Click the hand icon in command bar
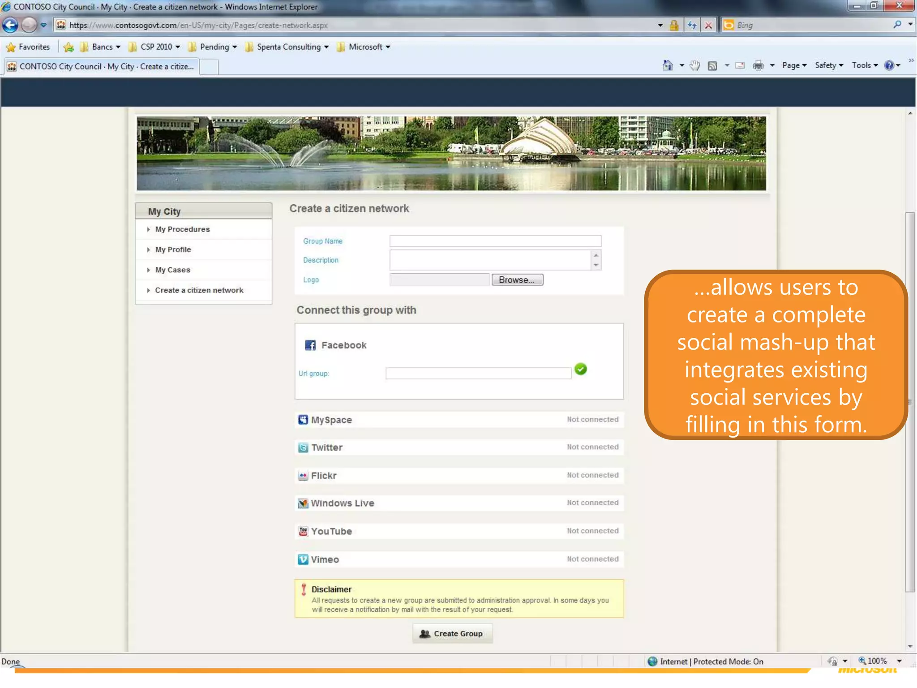This screenshot has width=917, height=688. [x=694, y=65]
